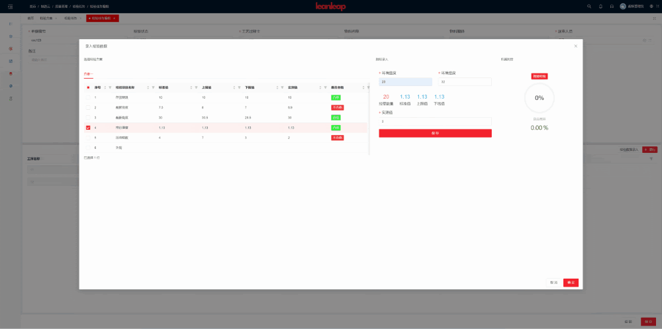
Task: Filter the 下限值 column
Action: tap(283, 87)
